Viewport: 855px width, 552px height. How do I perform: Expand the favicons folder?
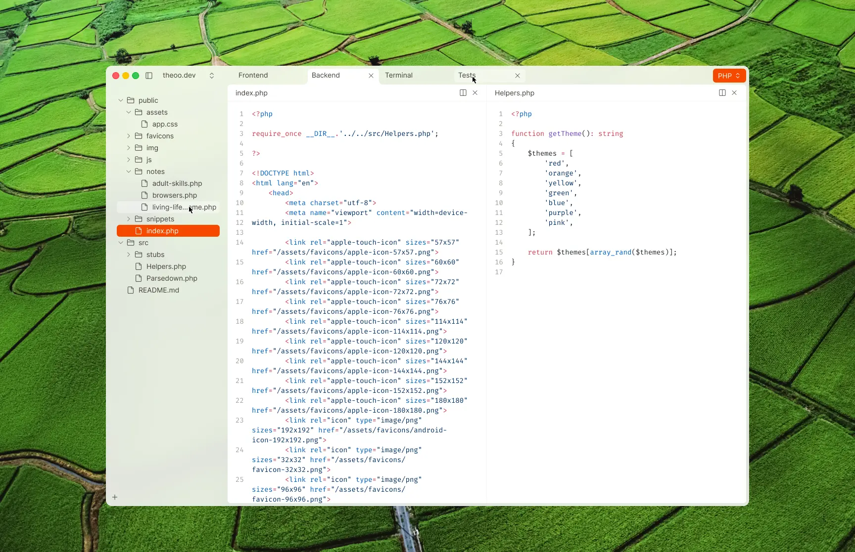pos(129,135)
